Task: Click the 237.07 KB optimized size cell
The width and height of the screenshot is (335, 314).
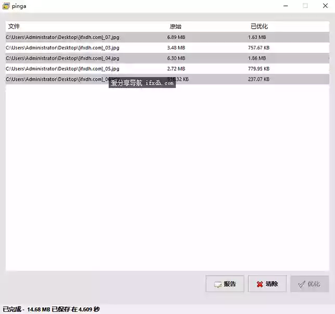Action: coord(259,79)
